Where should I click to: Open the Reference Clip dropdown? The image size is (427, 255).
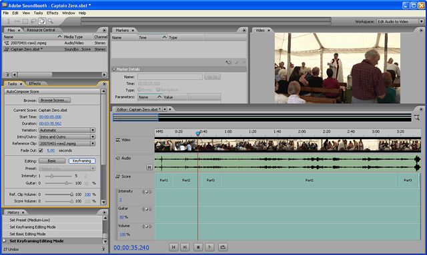pyautogui.click(x=67, y=144)
